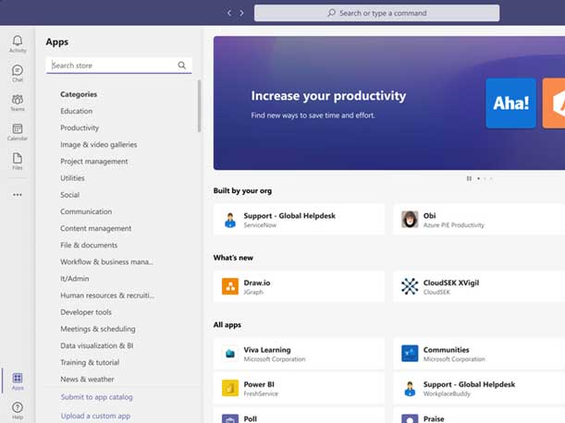Navigate forward with the right arrow
Viewport: 565px width, 423px height.
[x=242, y=13]
